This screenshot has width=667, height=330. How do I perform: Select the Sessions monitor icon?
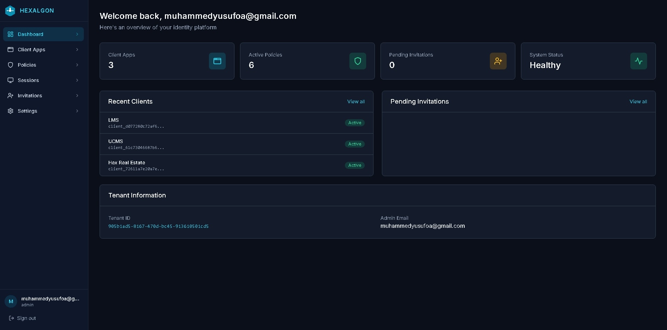coord(10,80)
